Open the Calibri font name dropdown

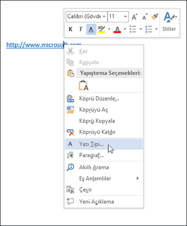coord(104,16)
